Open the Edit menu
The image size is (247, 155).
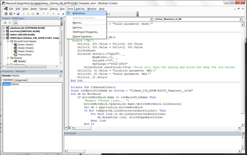point(18,9)
